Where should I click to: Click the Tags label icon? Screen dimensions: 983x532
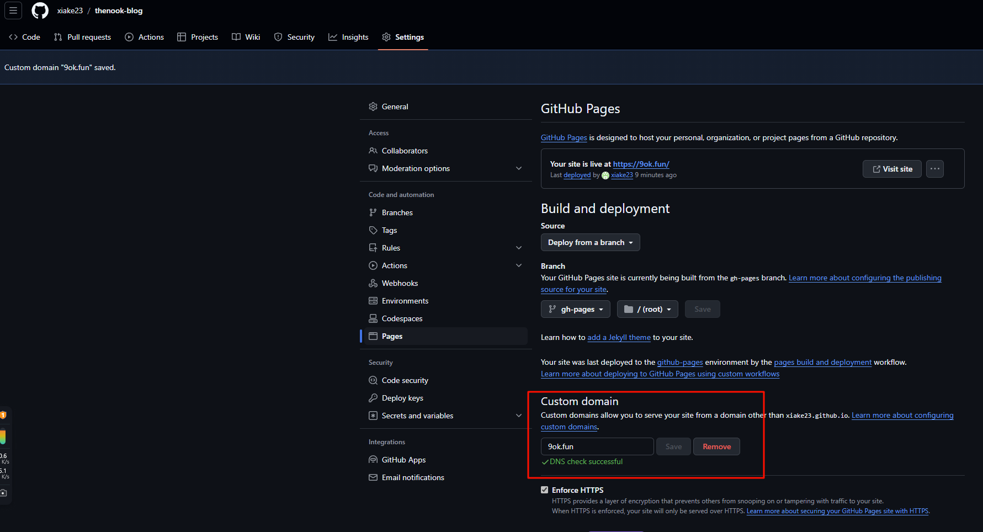point(373,230)
